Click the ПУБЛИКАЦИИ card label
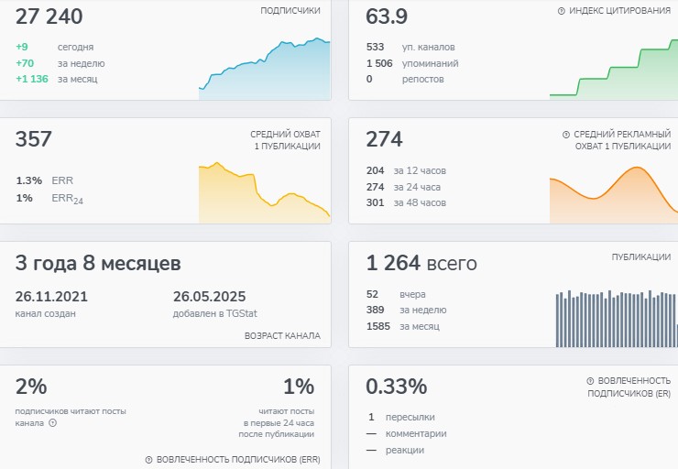The height and width of the screenshot is (469, 678). pos(640,257)
